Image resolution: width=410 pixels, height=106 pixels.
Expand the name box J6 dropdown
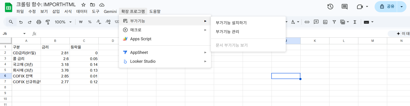click(24, 34)
